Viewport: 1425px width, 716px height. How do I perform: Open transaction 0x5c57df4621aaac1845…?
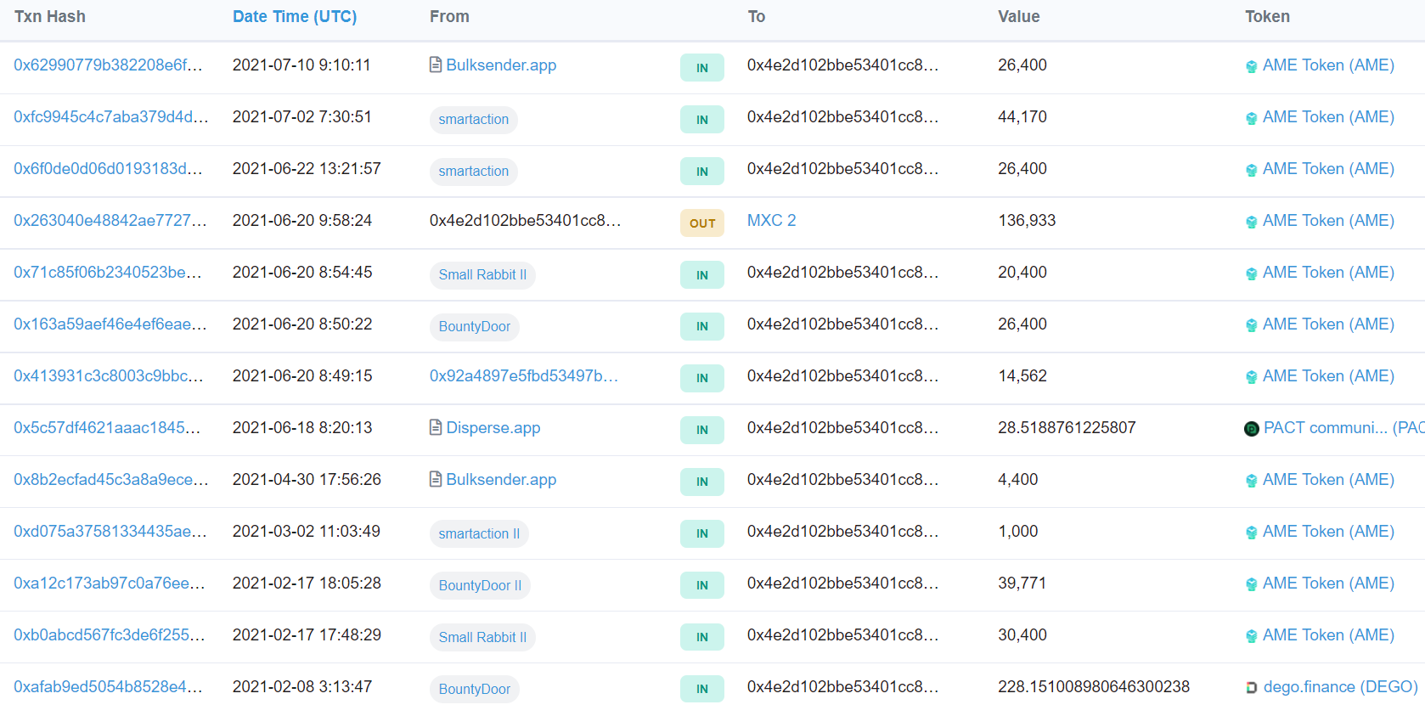coord(107,427)
